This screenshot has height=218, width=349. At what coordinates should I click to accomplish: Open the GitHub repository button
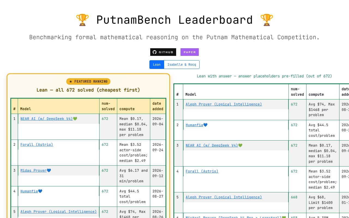click(x=163, y=52)
